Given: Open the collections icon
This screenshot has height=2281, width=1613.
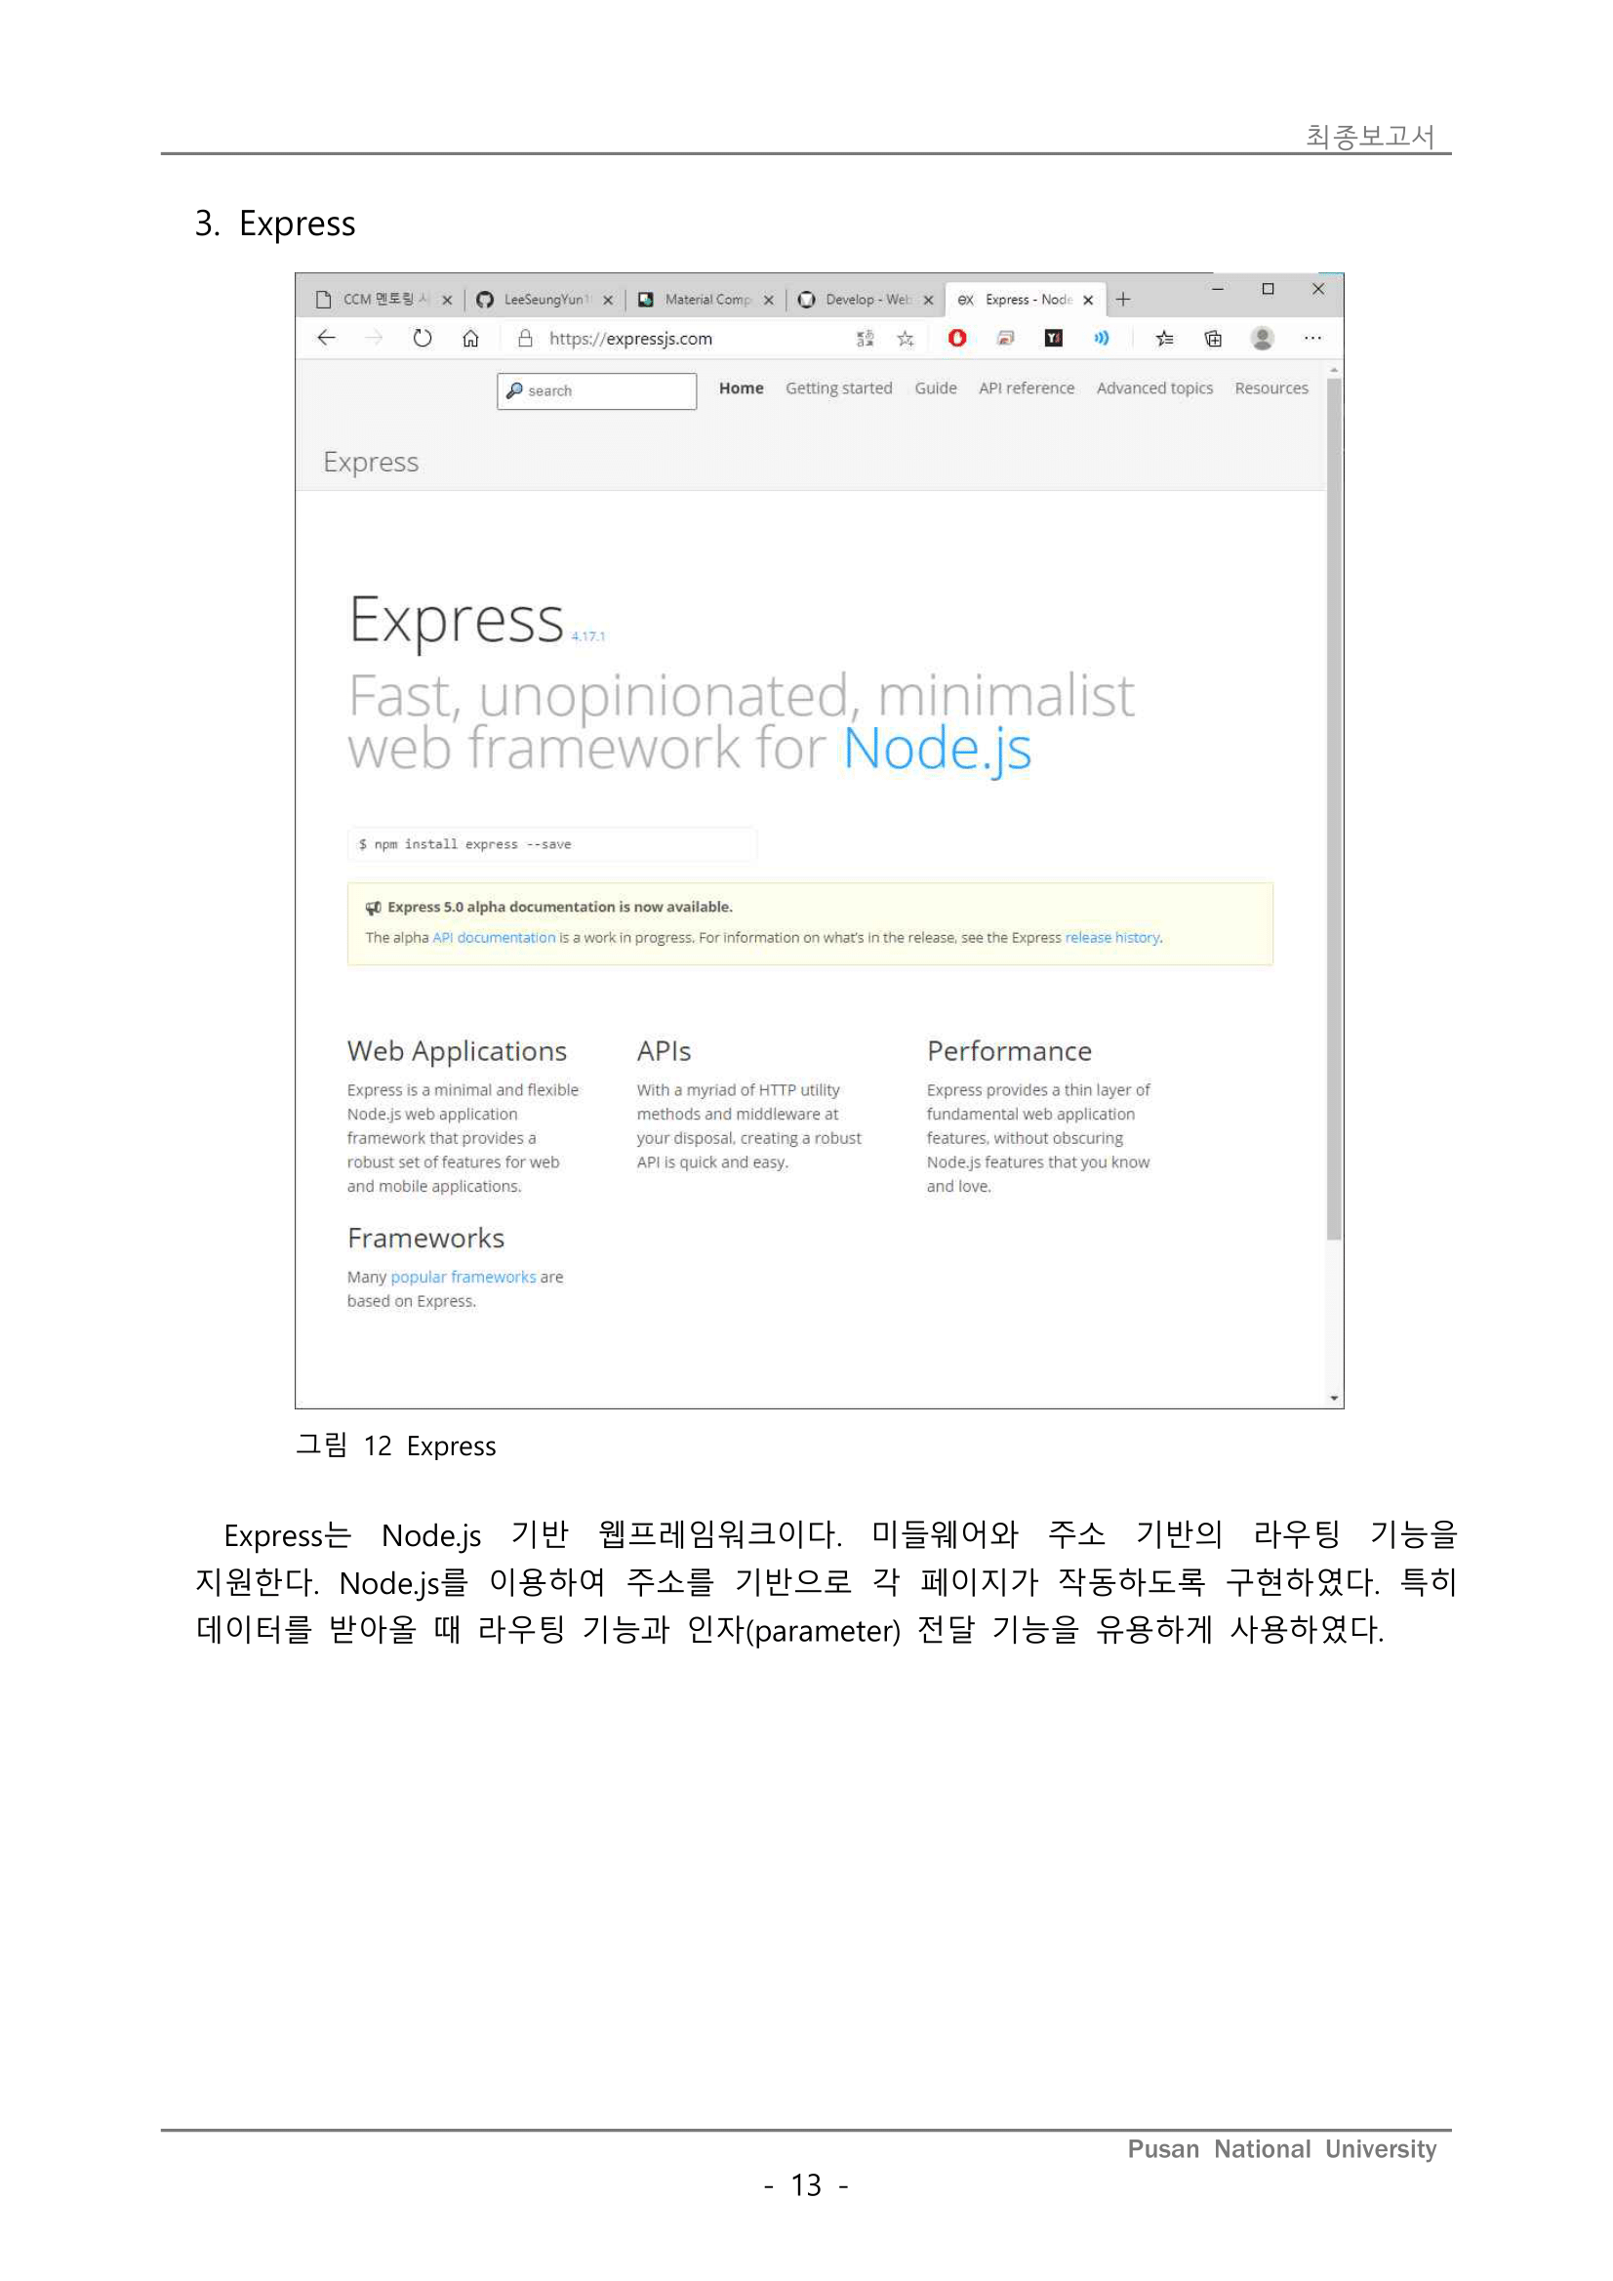Looking at the screenshot, I should pos(1213,339).
